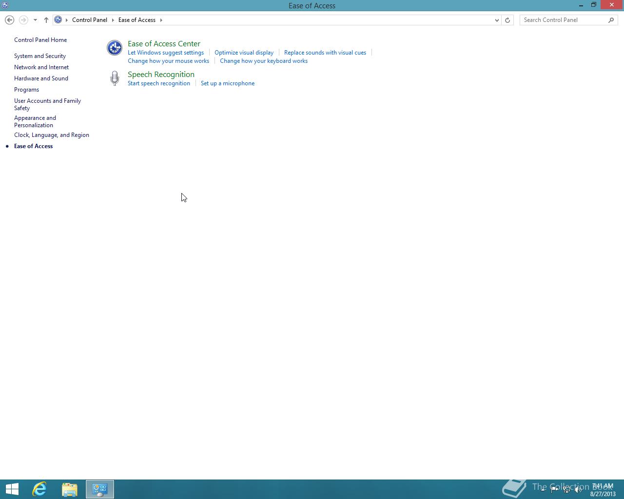This screenshot has width=624, height=499.
Task: Click the Control Panel icon in address bar
Action: [x=58, y=20]
